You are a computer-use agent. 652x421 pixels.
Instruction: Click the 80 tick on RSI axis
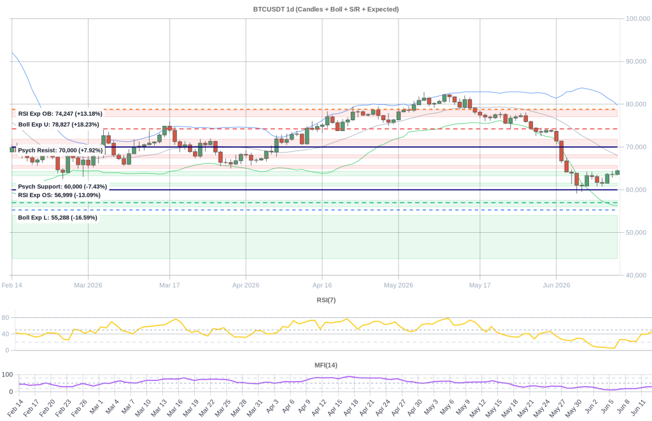[x=5, y=317]
